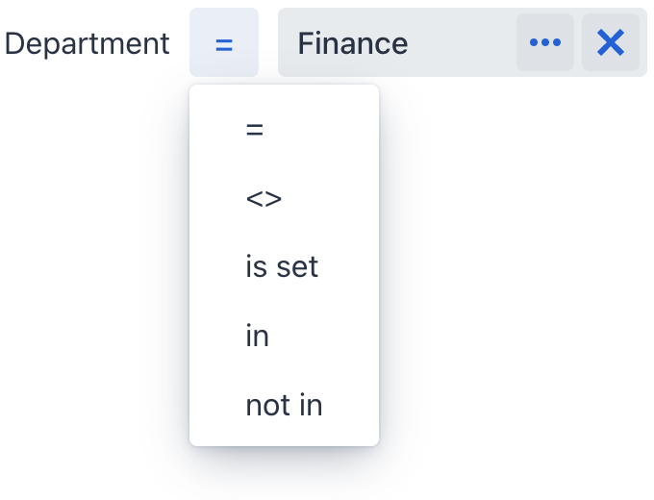Choose the '<>' not-equal operator

[264, 198]
